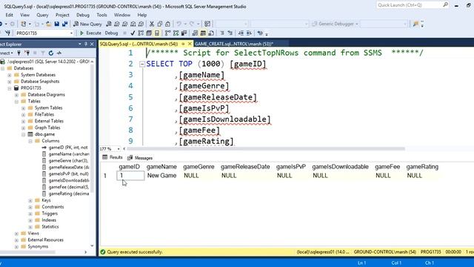The image size is (474, 267).
Task: Toggle Include Actual Execution Plan
Action: [x=168, y=33]
